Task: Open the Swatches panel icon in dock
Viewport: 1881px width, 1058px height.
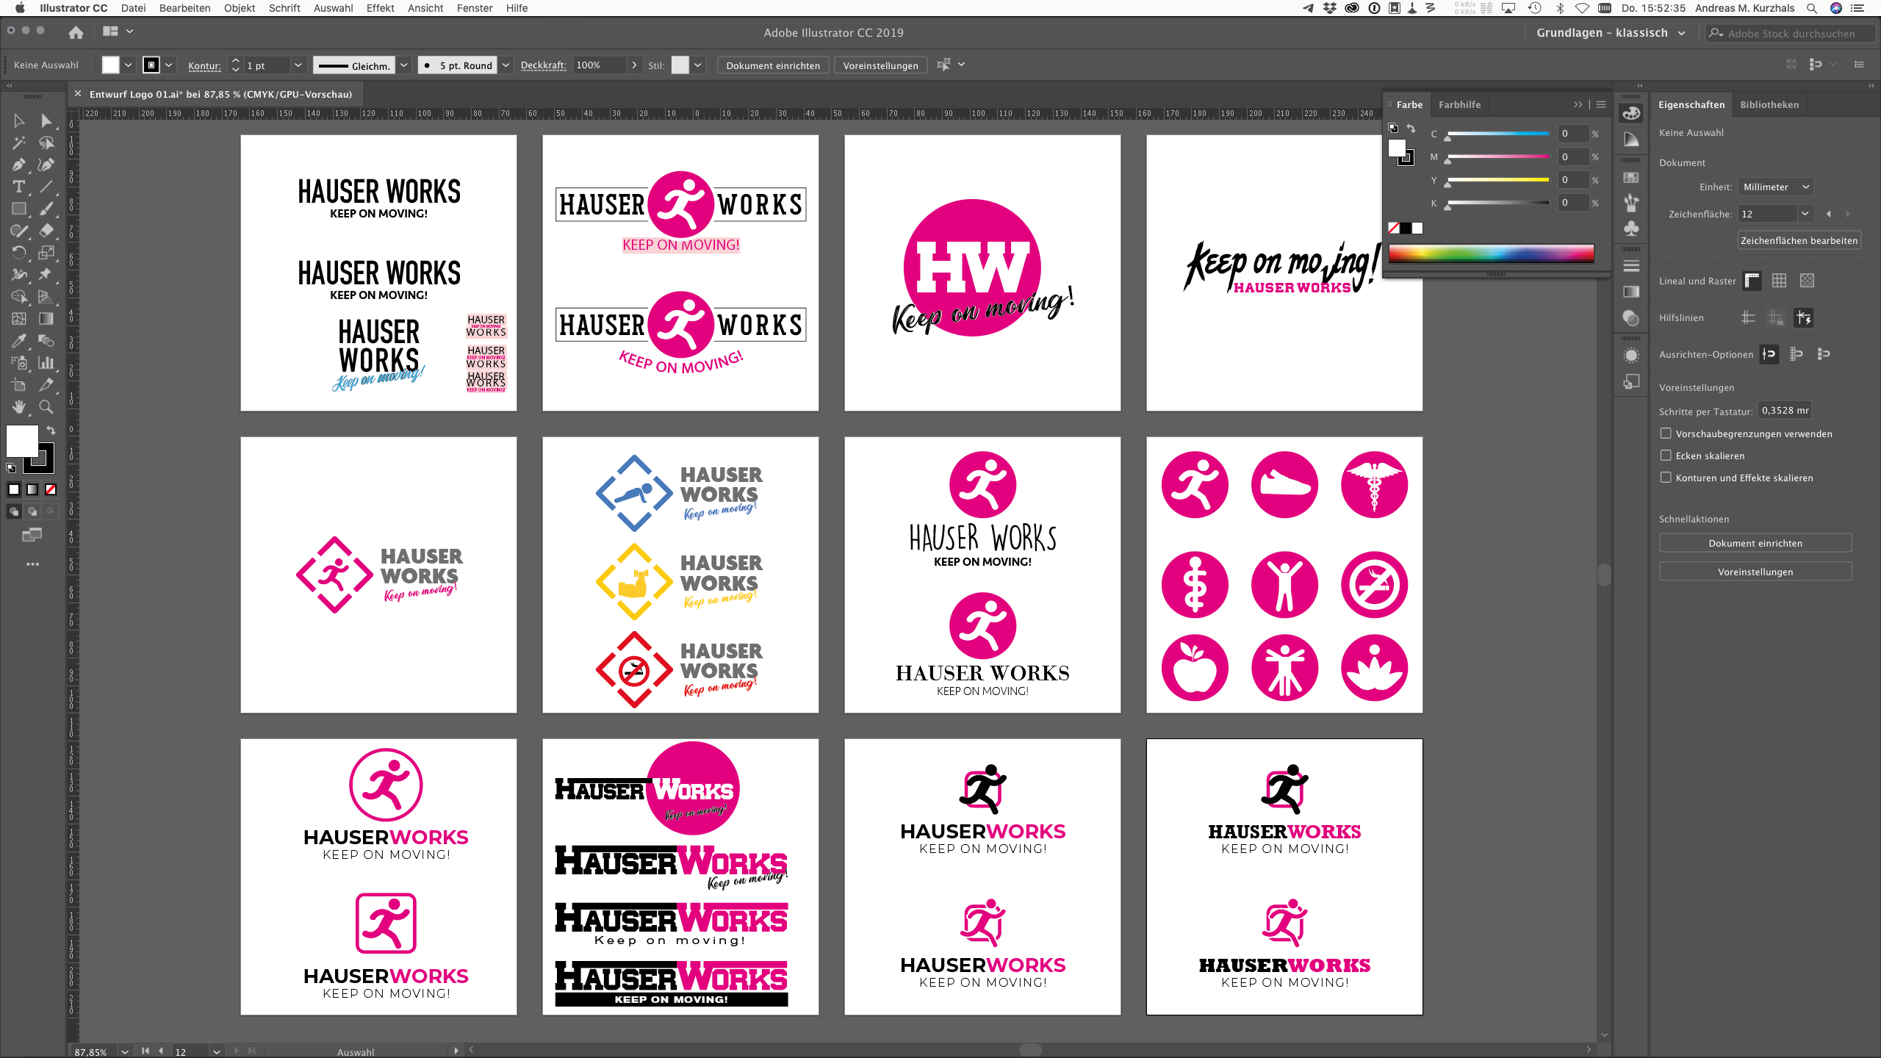Action: 1631,177
